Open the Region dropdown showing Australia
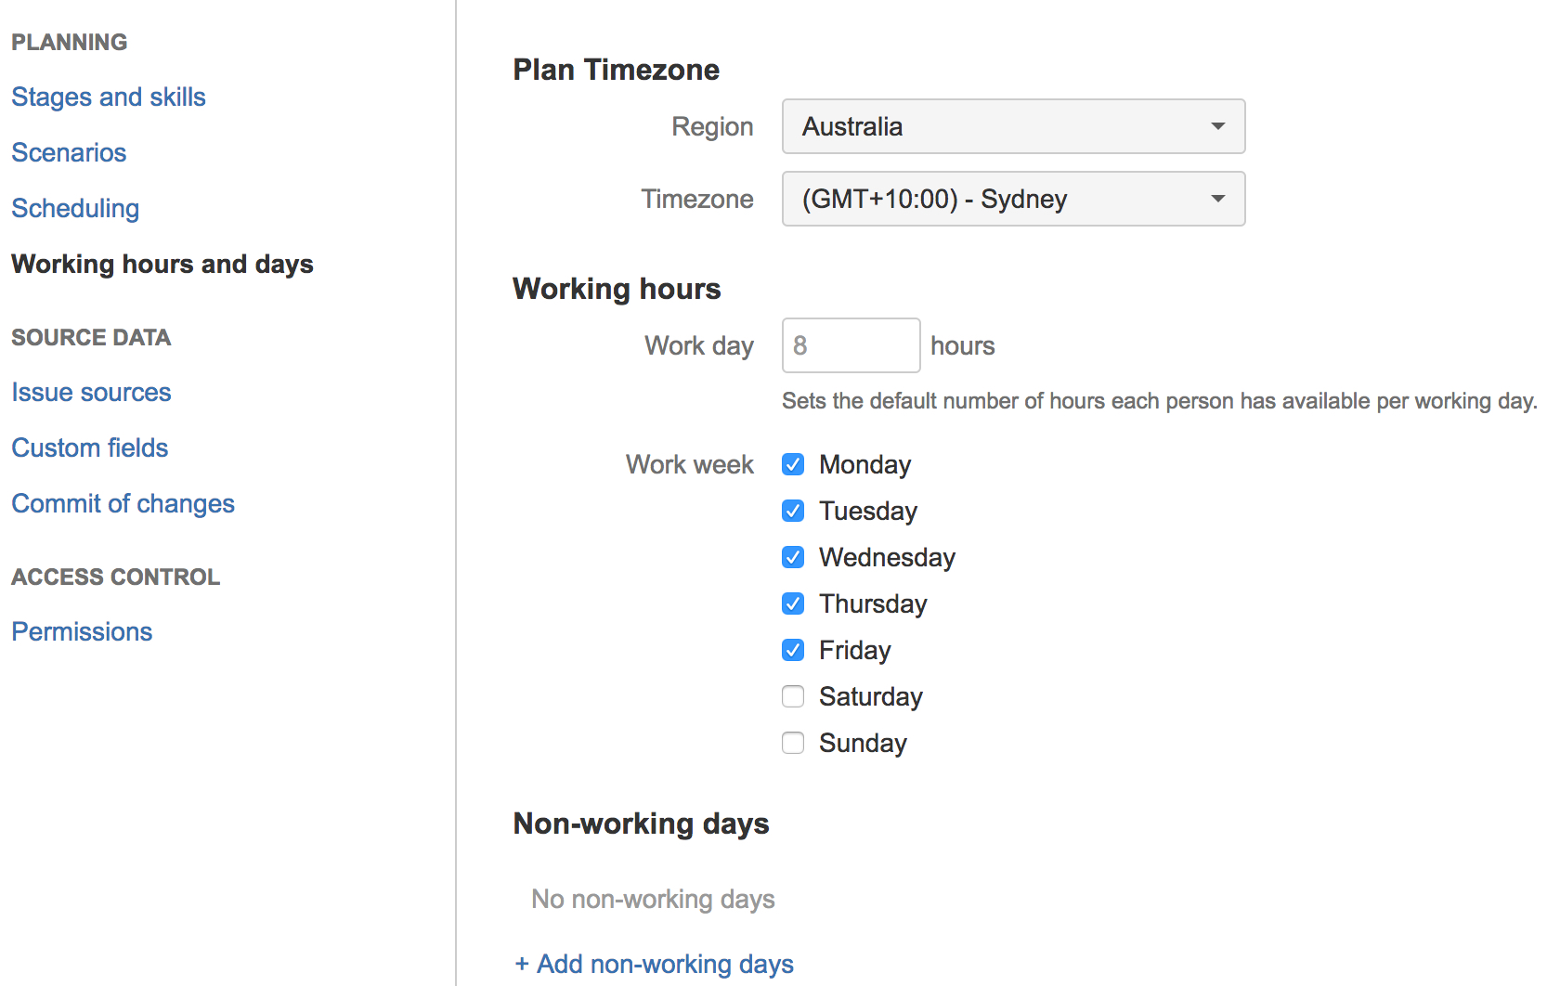Screen dimensions: 1547x986 coord(1013,126)
